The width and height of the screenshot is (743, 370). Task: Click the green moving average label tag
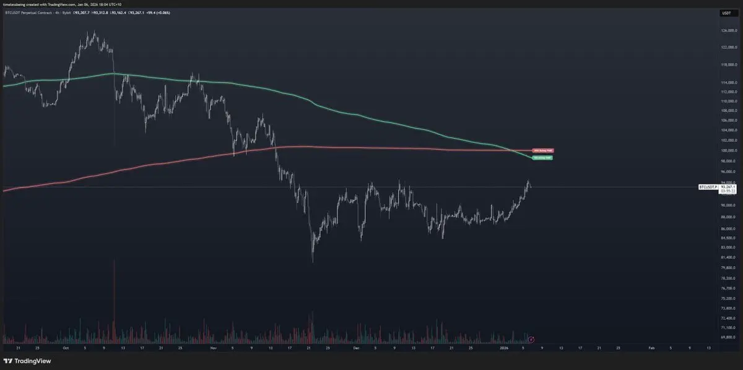tap(543, 158)
